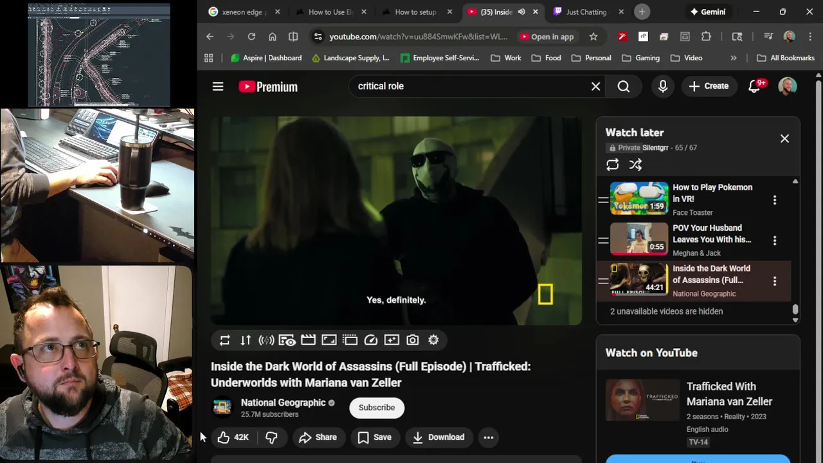This screenshot has height=463, width=823.
Task: Open the Work bookmarks folder
Action: (506, 58)
